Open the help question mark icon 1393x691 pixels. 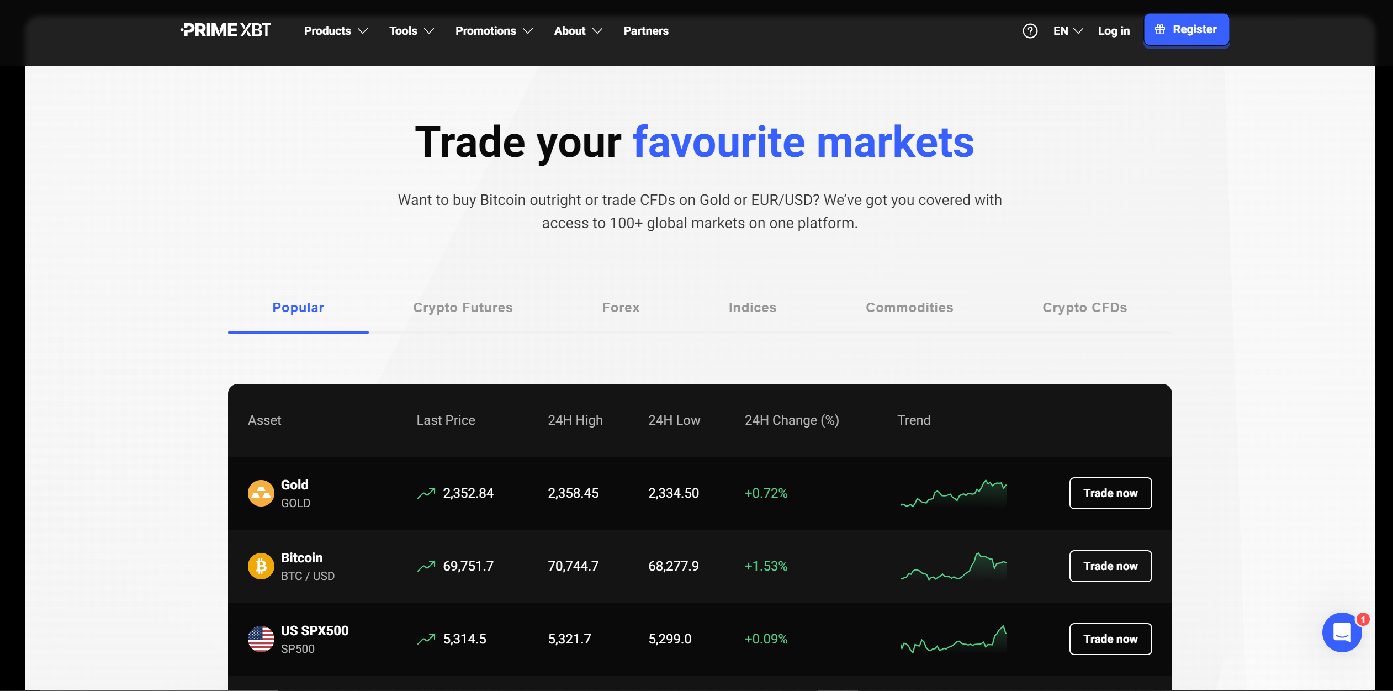pos(1030,31)
